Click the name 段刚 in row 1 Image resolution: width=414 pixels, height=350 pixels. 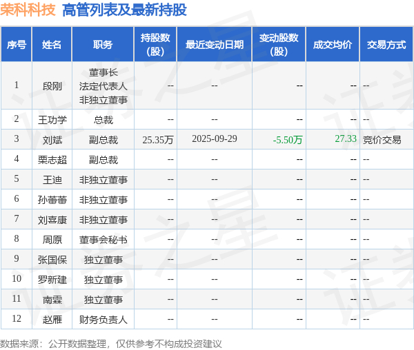pos(52,86)
